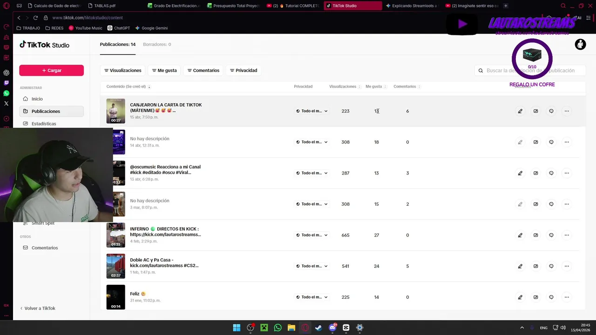The height and width of the screenshot is (335, 596).
Task: Switch to the Publicaciones: 14 tab
Action: 118,44
